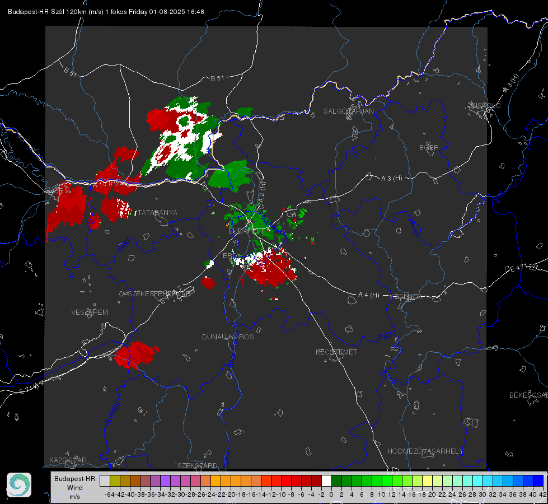Click the KECSKEMET city label
The width and height of the screenshot is (548, 504).
[336, 352]
